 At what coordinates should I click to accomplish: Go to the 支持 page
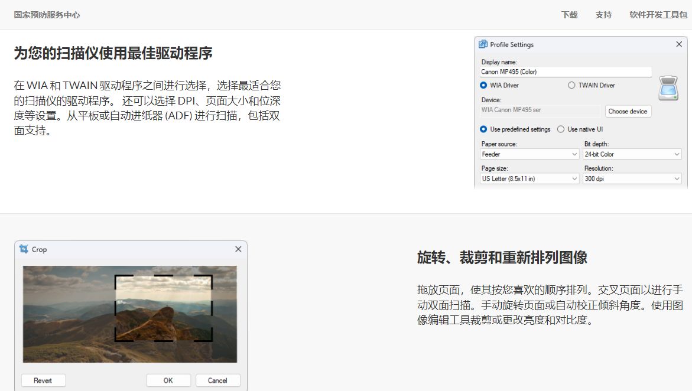coord(603,15)
